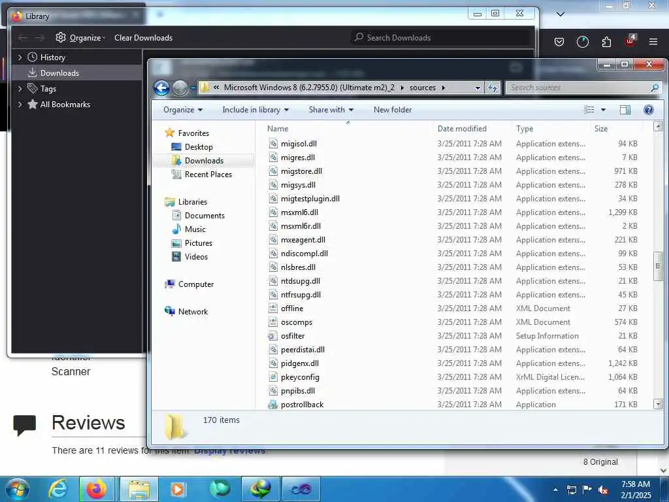Screen dimensions: 669x502
Task: Click the circular timer icon in Firefox toolbar
Action: pyautogui.click(x=582, y=42)
